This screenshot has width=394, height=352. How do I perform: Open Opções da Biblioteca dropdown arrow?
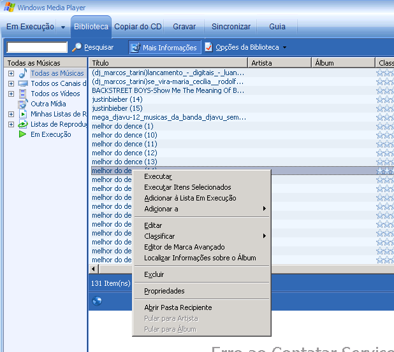pos(284,47)
